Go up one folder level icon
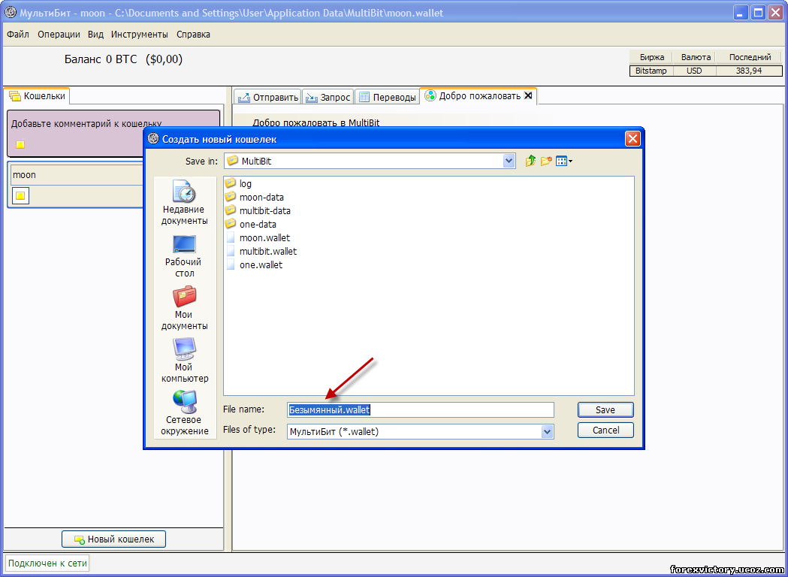 pyautogui.click(x=530, y=161)
